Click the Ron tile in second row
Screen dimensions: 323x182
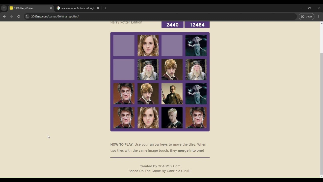click(172, 70)
